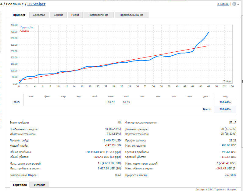Expand the dropdown arrow beside gear
Screen dimensions: 243x191
(x=238, y=5)
